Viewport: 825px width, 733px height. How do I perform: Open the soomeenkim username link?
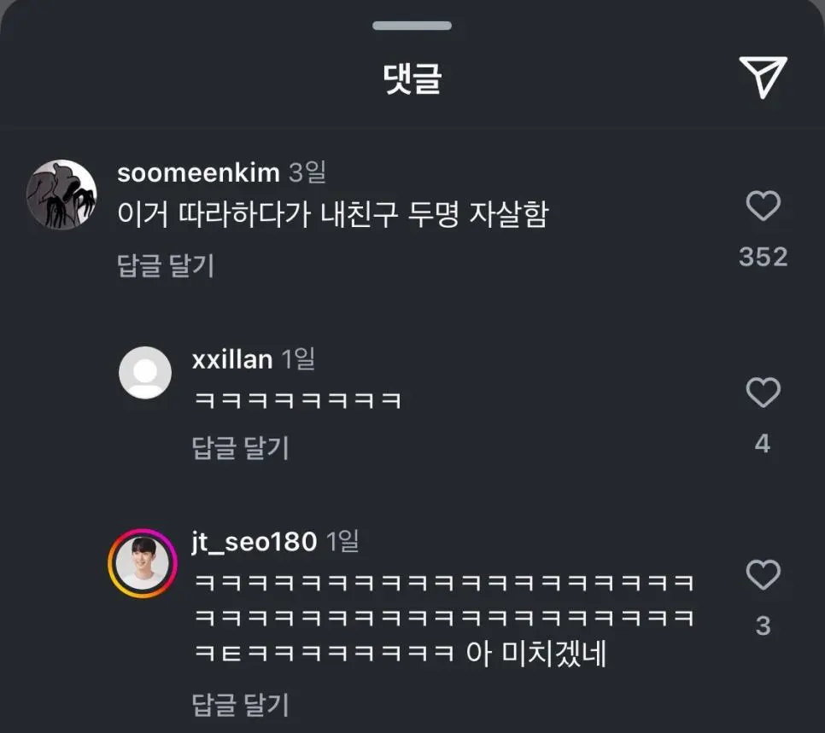198,173
